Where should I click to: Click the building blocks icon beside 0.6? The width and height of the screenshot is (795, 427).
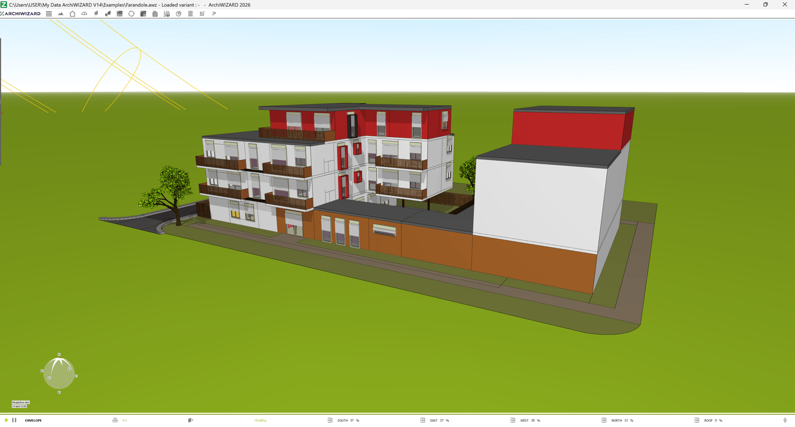pos(115,420)
